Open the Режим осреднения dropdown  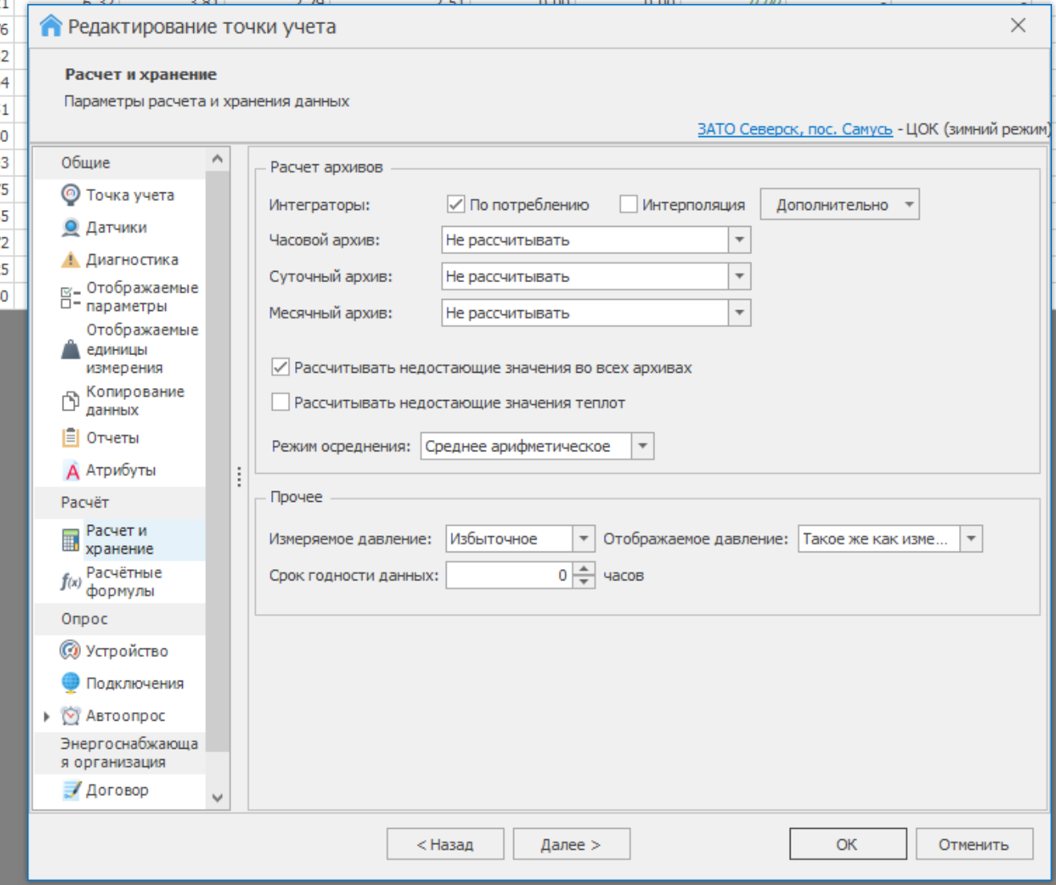point(642,447)
